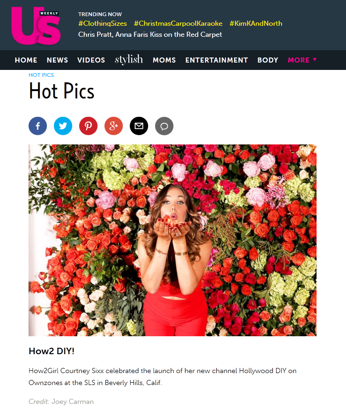Viewport: 346px width, 408px height.
Task: Click the Us Weekly logo
Action: pos(36,25)
